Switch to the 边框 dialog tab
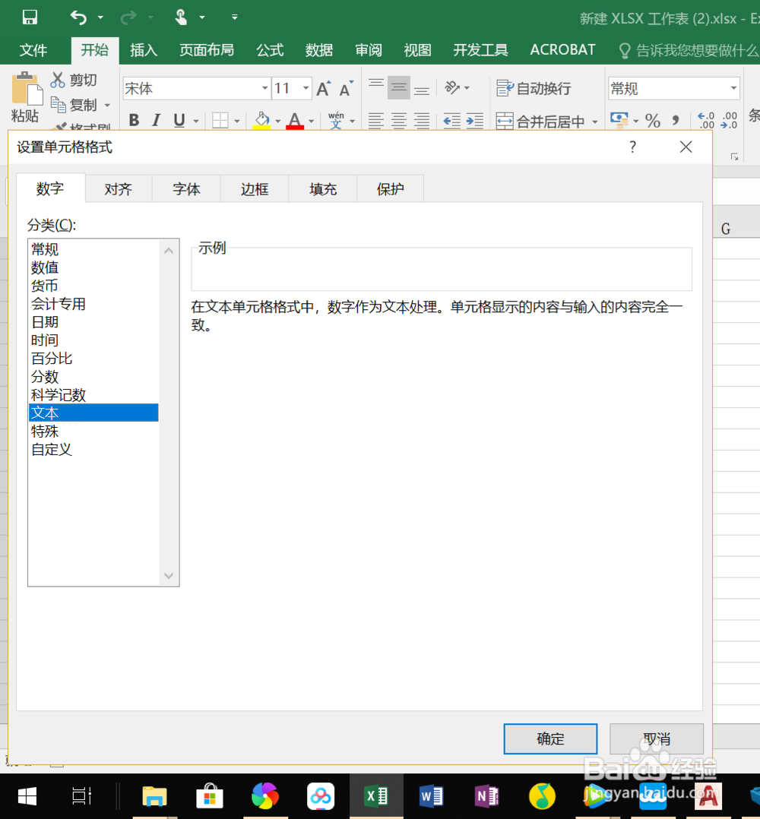 point(254,188)
